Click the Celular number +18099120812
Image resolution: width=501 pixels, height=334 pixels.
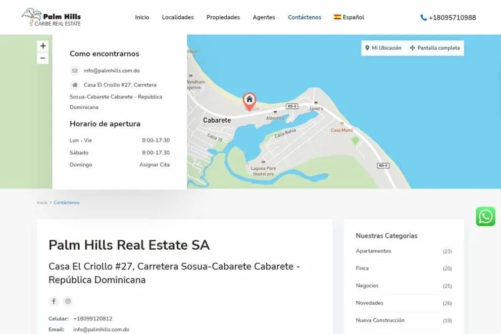(92, 319)
